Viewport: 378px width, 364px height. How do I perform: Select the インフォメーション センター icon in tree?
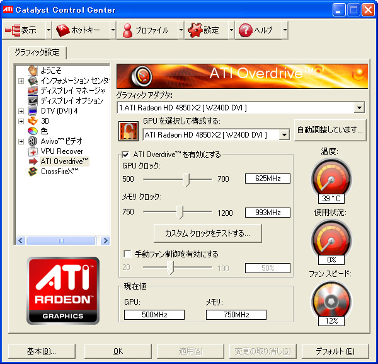pyautogui.click(x=33, y=81)
